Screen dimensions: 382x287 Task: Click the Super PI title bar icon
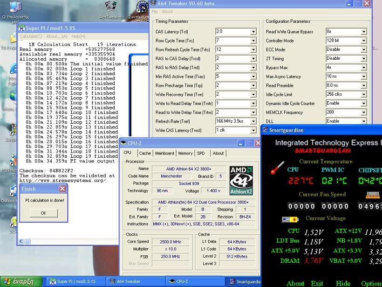(21, 28)
